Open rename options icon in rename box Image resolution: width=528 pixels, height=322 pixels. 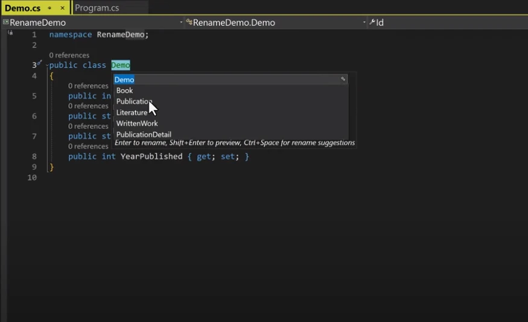343,79
